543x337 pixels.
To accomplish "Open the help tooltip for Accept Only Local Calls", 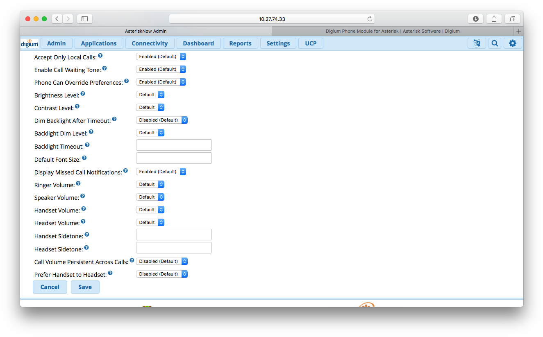I will pos(100,55).
